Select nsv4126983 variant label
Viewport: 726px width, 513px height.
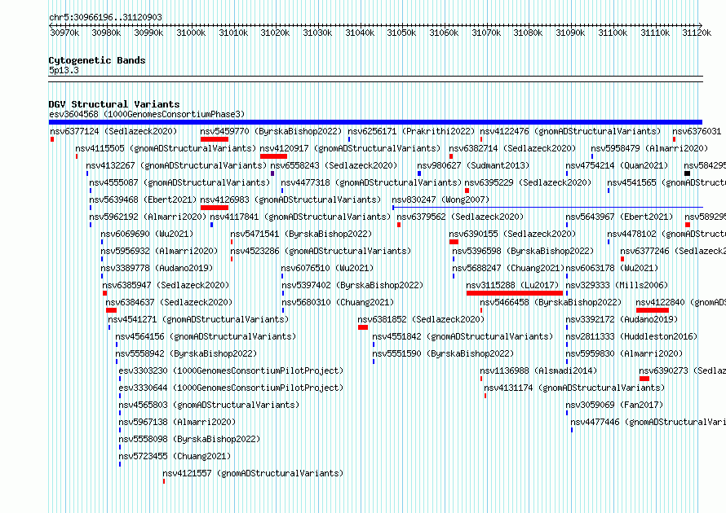pos(290,199)
